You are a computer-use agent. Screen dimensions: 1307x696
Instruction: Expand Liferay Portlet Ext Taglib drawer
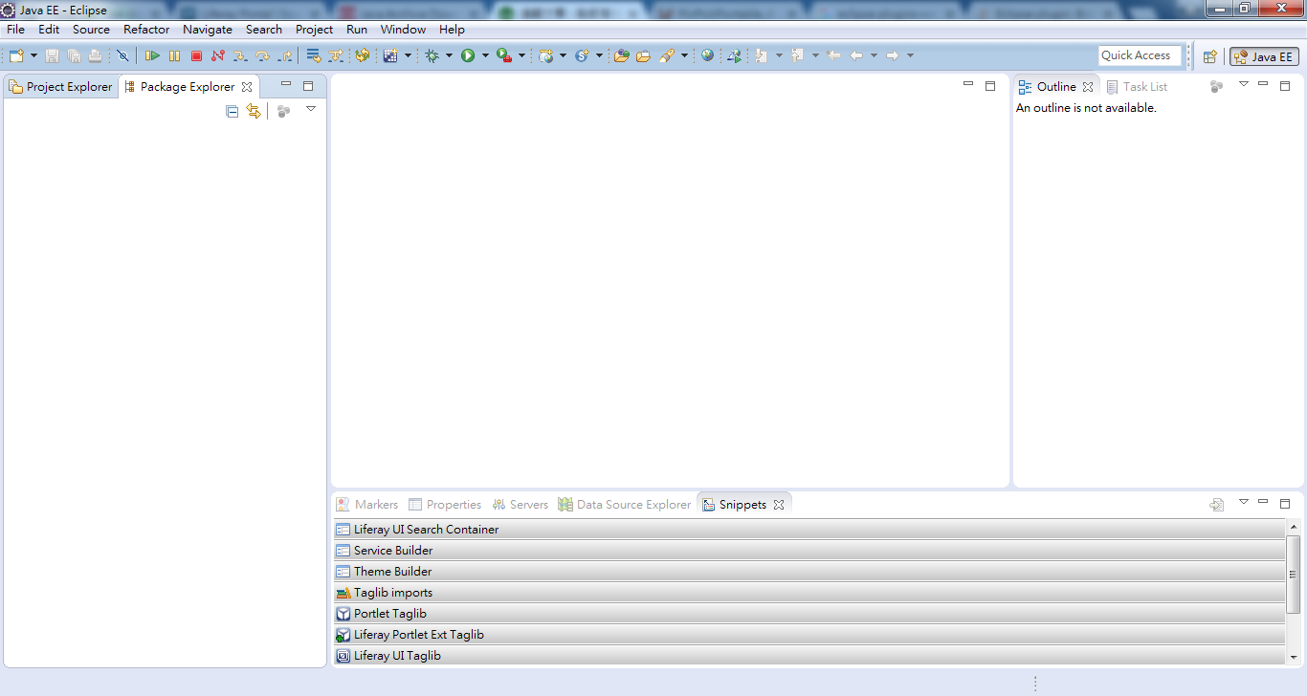click(809, 634)
